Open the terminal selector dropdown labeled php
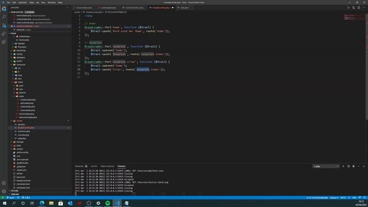The width and height of the screenshot is (368, 207). coord(326,166)
